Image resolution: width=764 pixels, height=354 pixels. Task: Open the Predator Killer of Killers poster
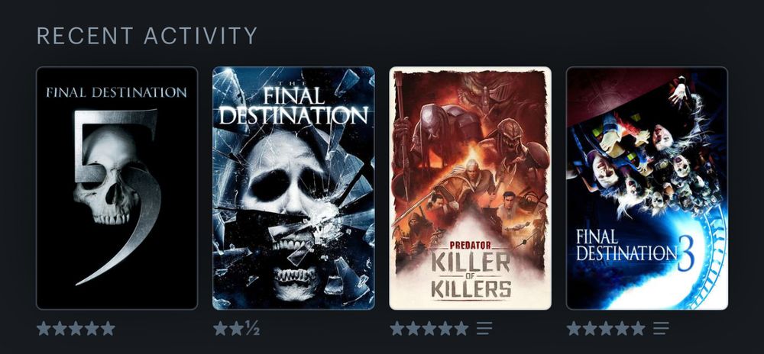pyautogui.click(x=470, y=188)
